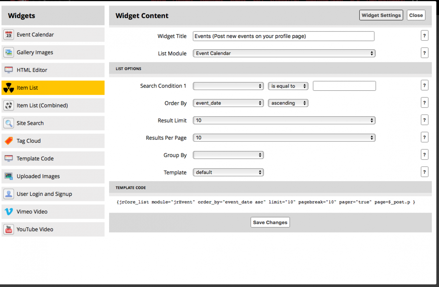
Task: Click the Save Changes button
Action: tap(270, 222)
